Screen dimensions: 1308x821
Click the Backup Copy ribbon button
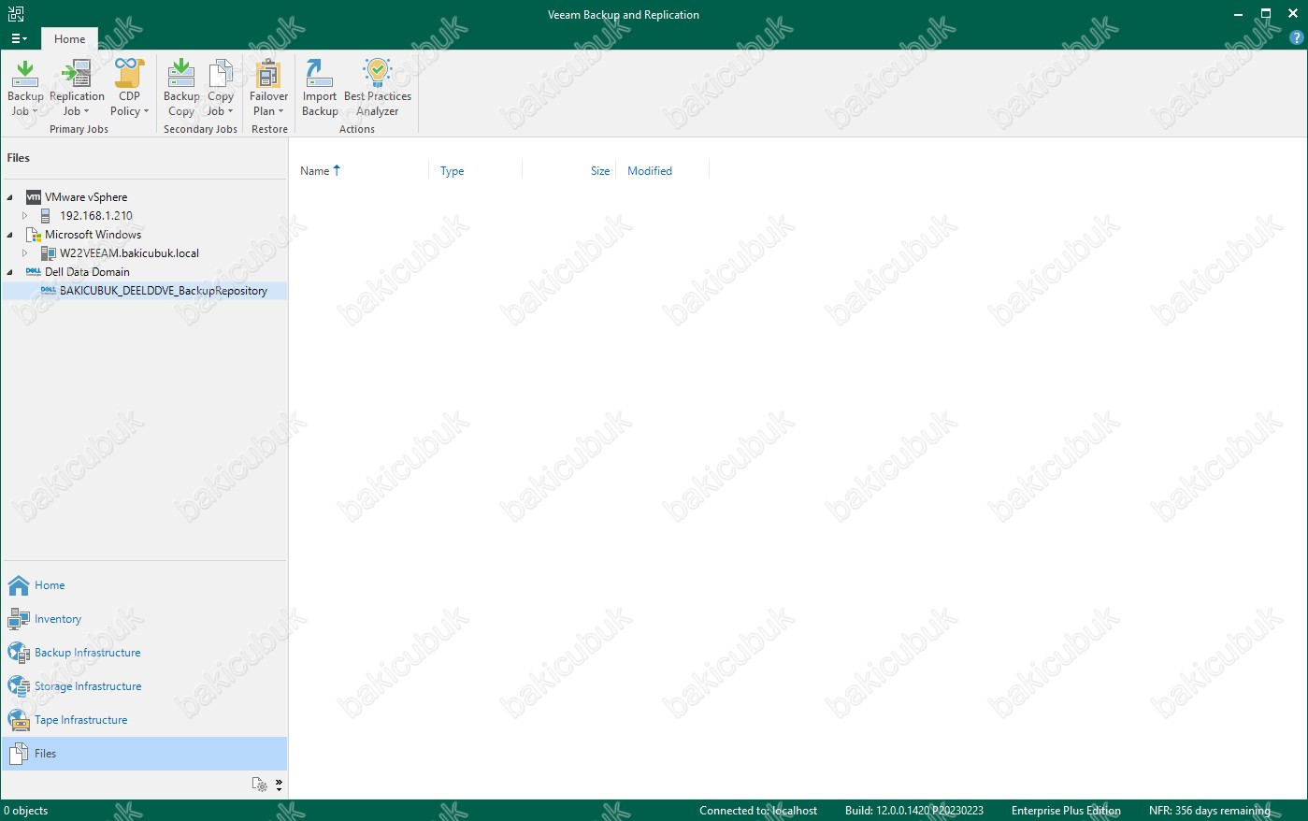pos(181,89)
